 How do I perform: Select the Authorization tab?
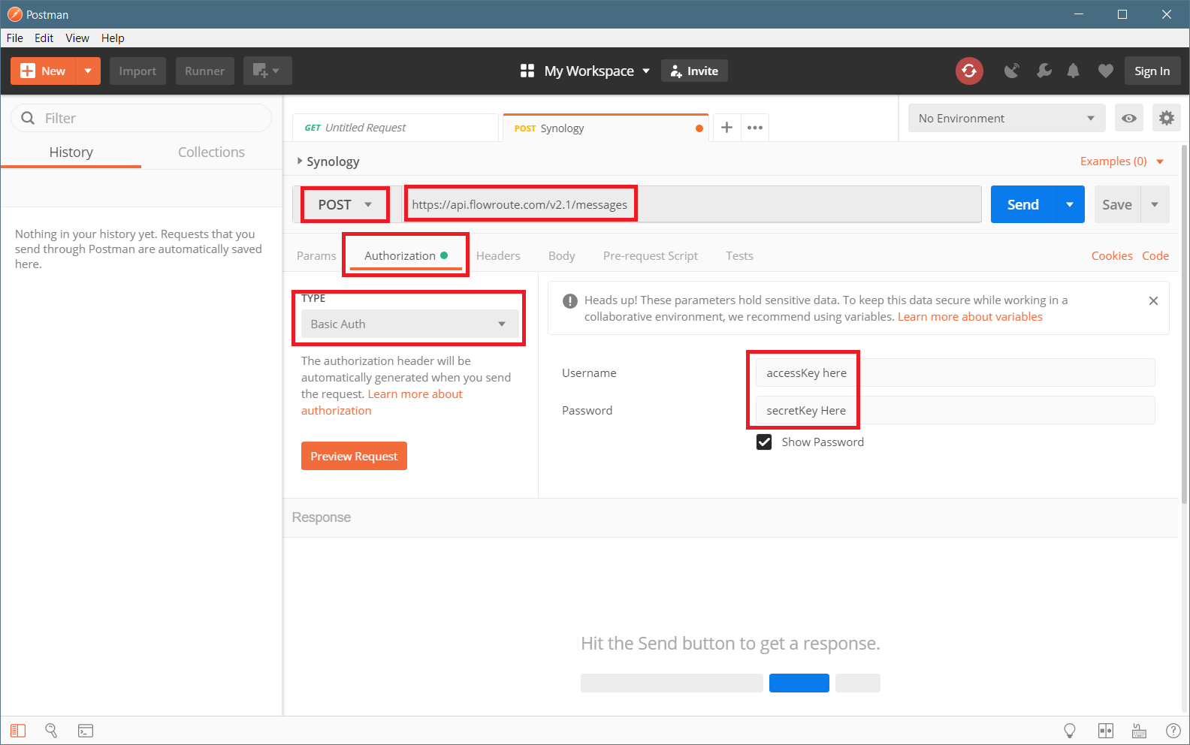coord(406,255)
